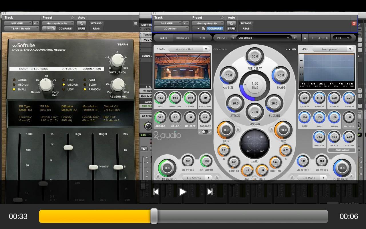Open the Aether automation window icon
366x229 pixels.
click(231, 23)
